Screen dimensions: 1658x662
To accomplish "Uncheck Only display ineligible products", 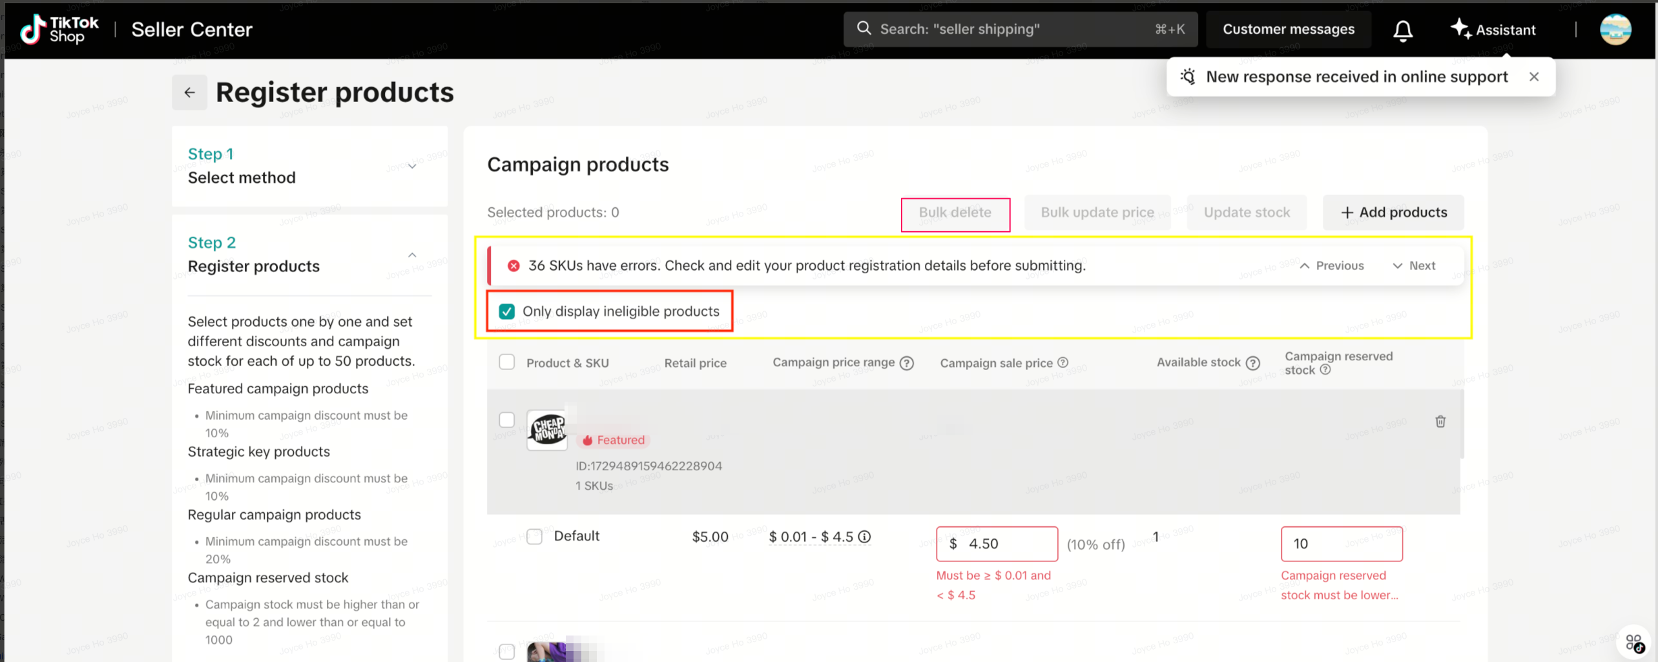I will click(507, 311).
